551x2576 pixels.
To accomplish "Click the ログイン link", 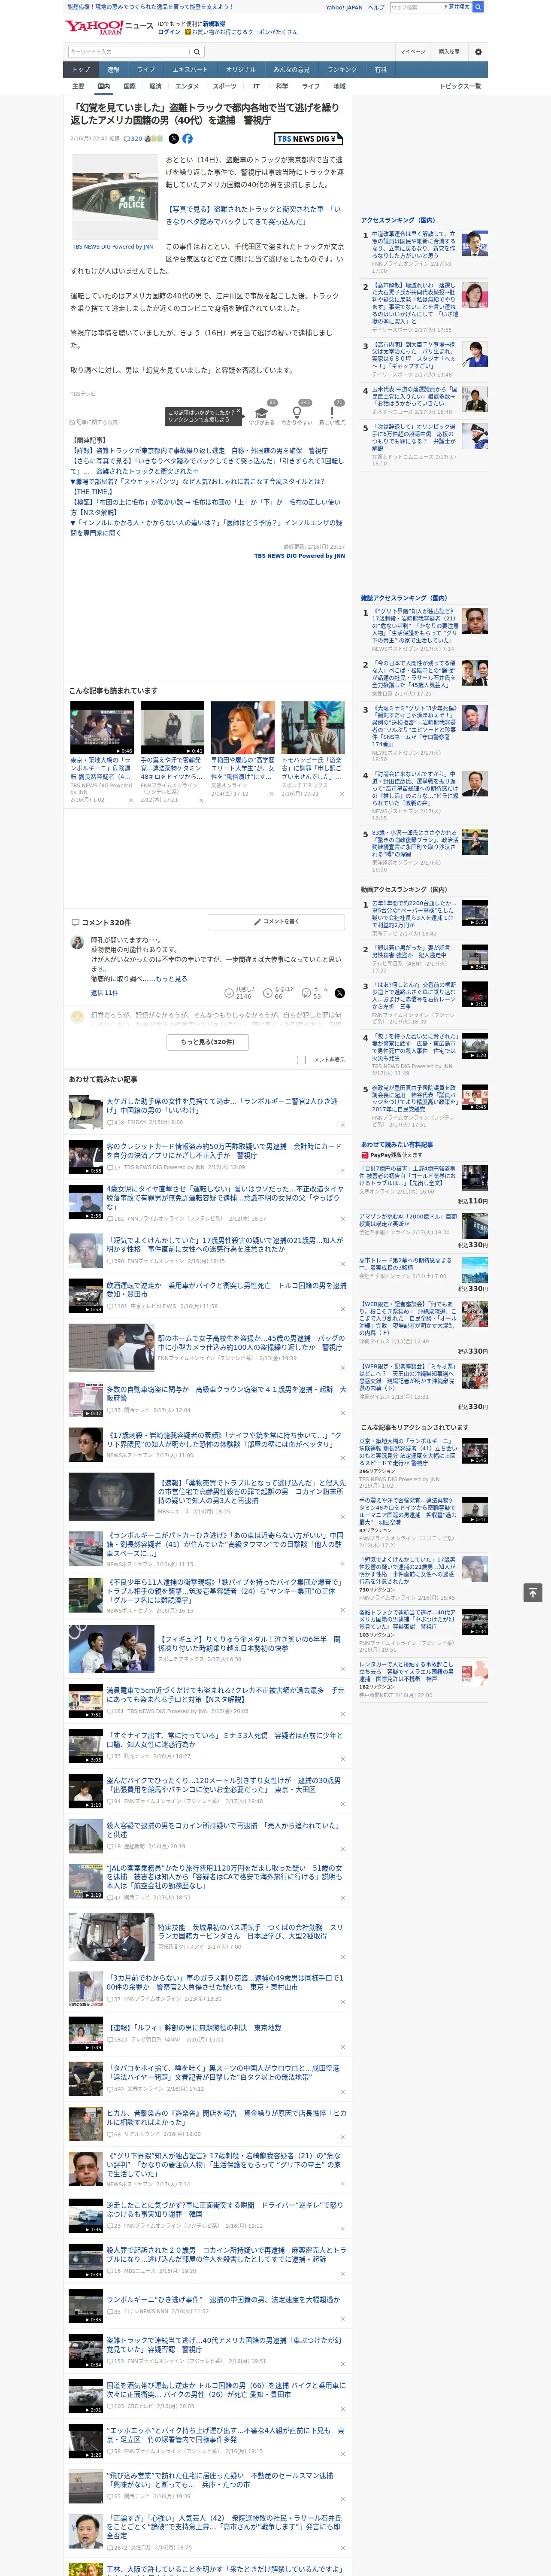I will [x=169, y=32].
